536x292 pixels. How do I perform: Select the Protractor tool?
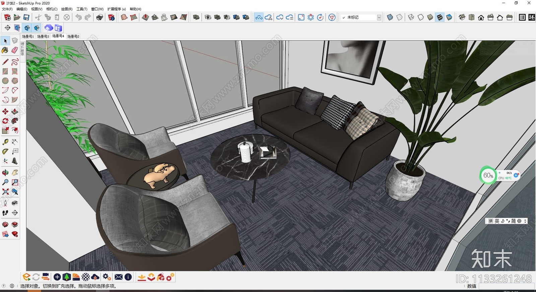point(5,151)
